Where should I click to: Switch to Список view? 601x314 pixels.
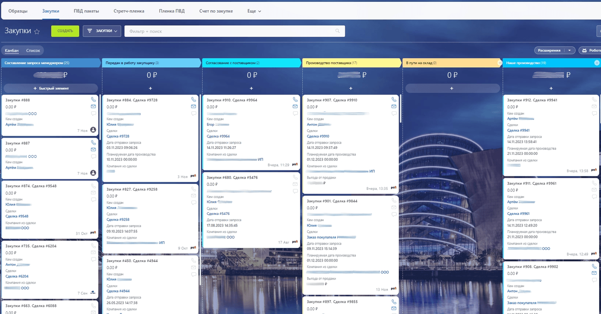coord(33,51)
